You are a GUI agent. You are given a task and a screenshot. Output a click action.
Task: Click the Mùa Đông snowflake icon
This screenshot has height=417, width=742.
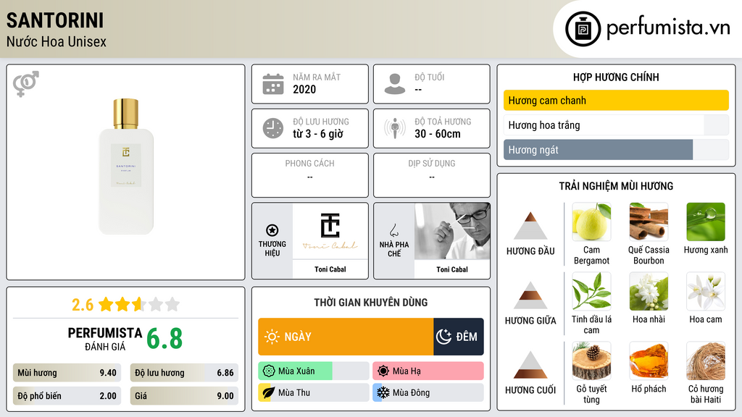(x=383, y=392)
